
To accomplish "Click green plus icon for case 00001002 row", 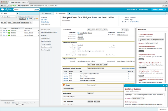I will 9,35.
